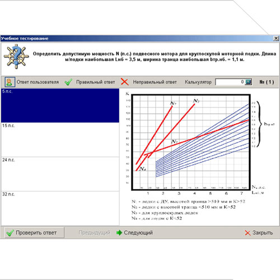Click the disabled Предыдущий button
Image resolution: width=280 pixels, height=280 pixels.
click(x=94, y=232)
